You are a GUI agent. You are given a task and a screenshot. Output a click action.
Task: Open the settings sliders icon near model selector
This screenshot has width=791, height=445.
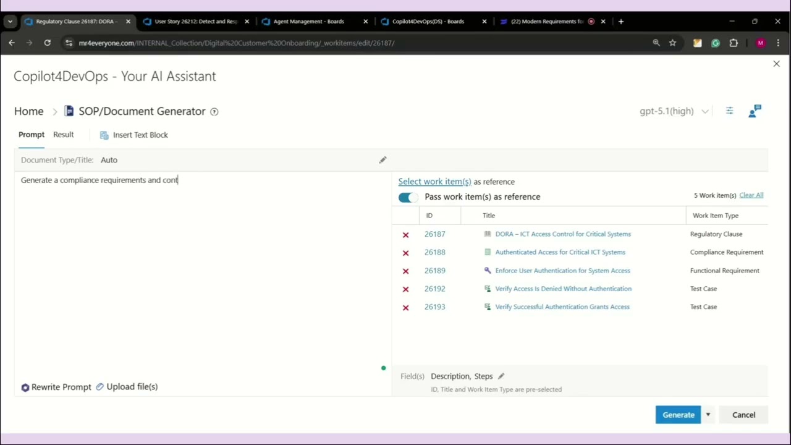pos(729,111)
